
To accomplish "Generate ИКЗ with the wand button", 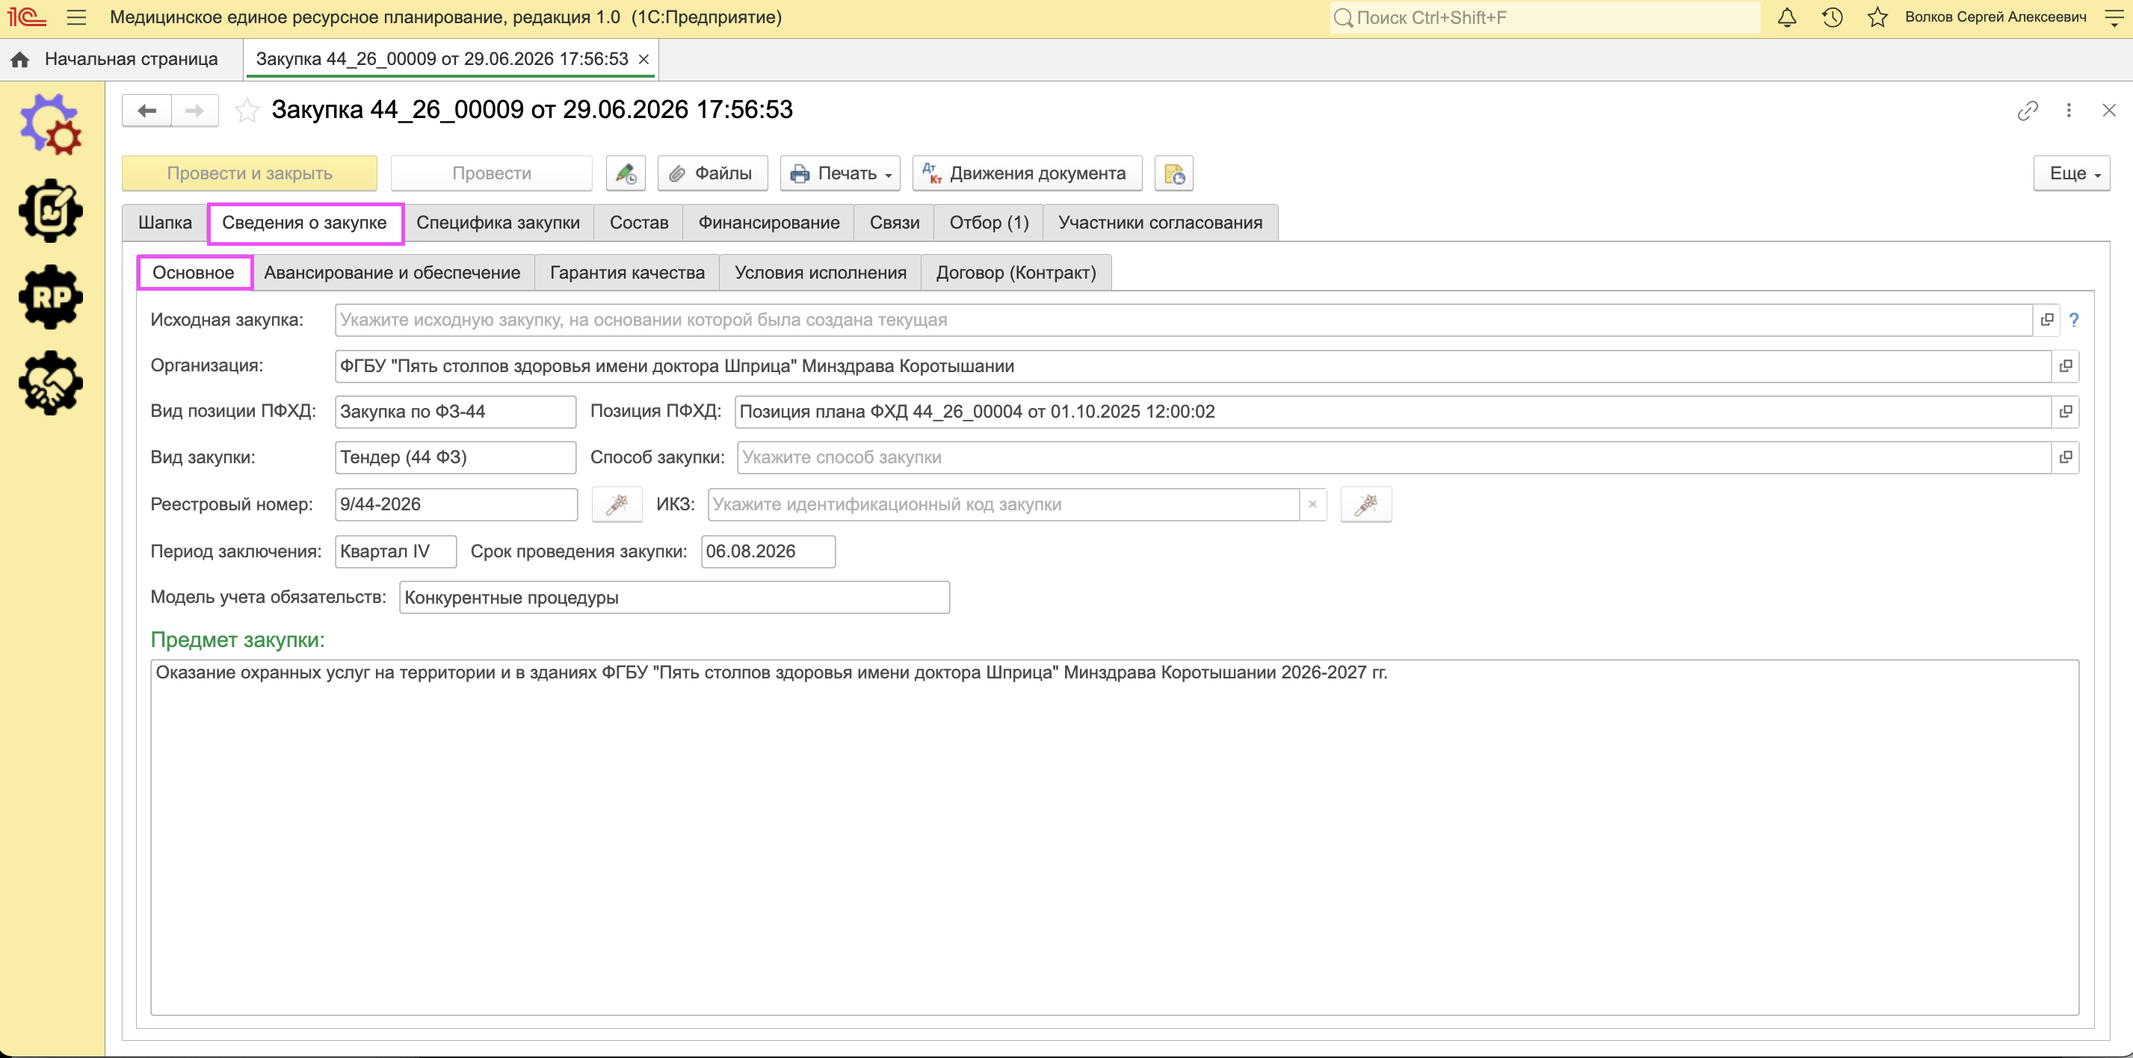I will coord(1365,504).
